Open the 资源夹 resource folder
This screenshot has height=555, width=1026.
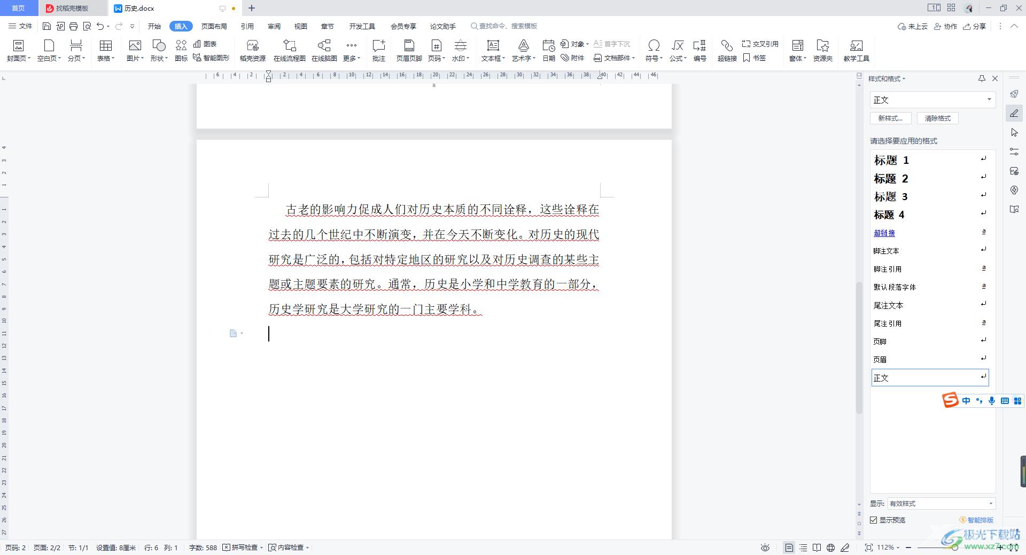pos(822,51)
